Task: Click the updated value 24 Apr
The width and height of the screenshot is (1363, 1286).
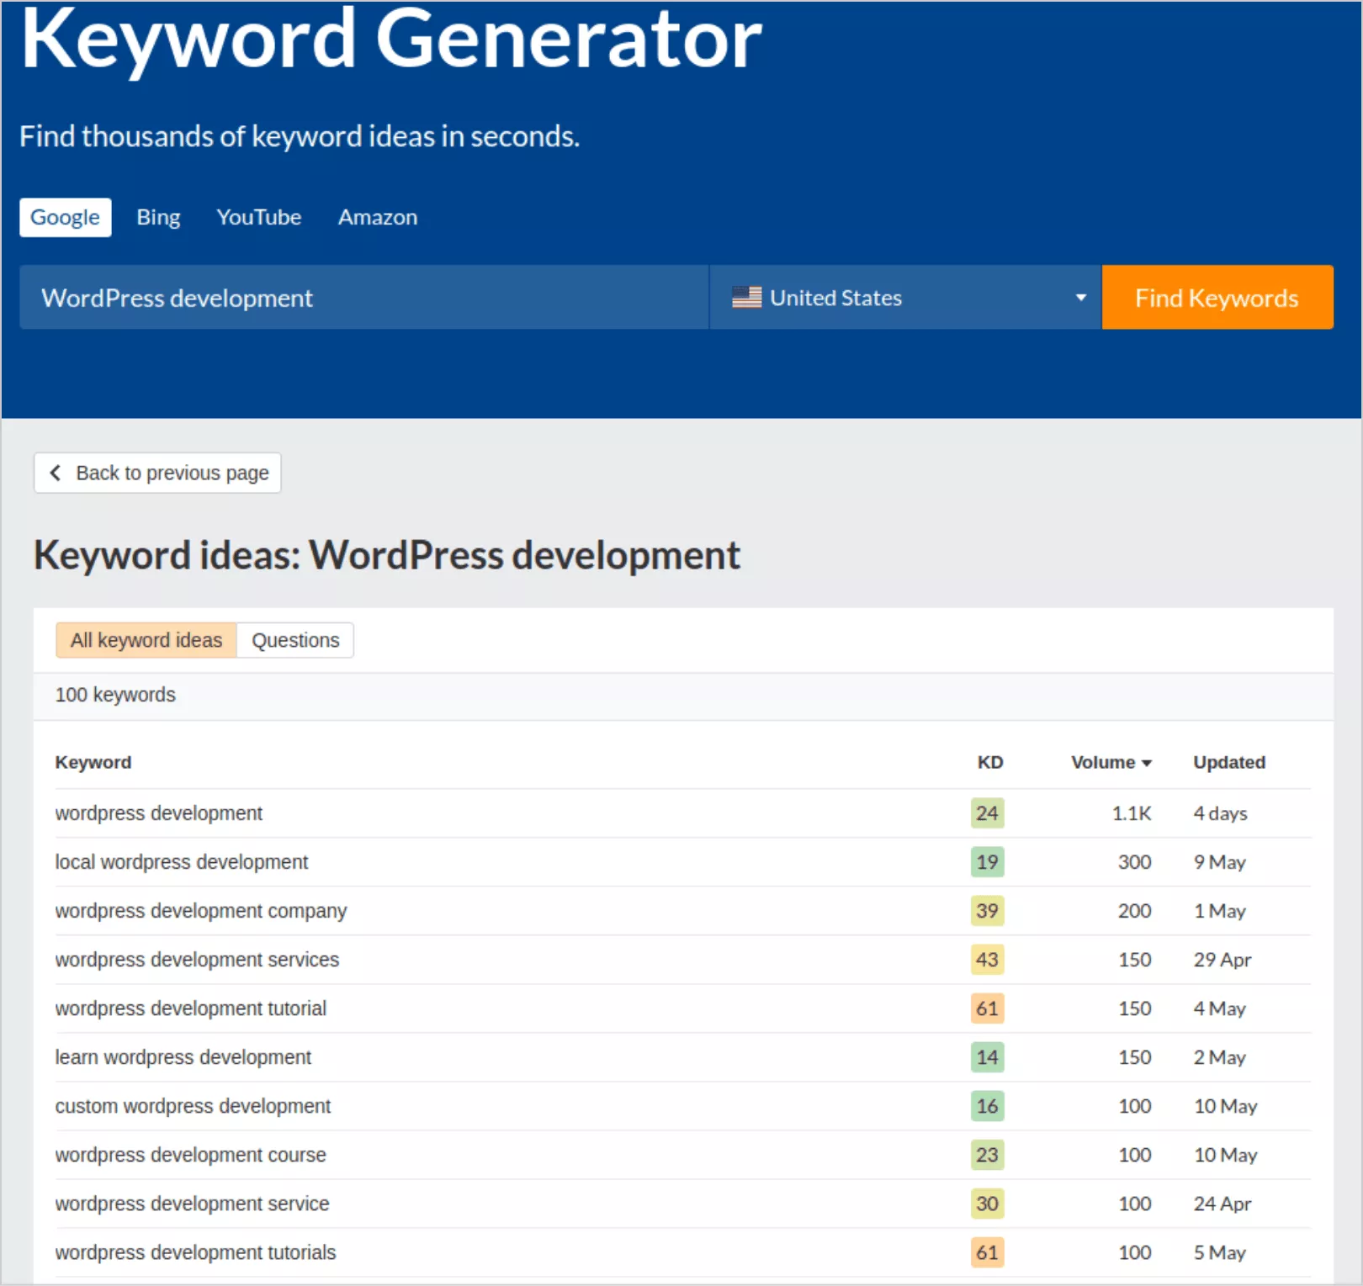Action: [x=1222, y=1204]
